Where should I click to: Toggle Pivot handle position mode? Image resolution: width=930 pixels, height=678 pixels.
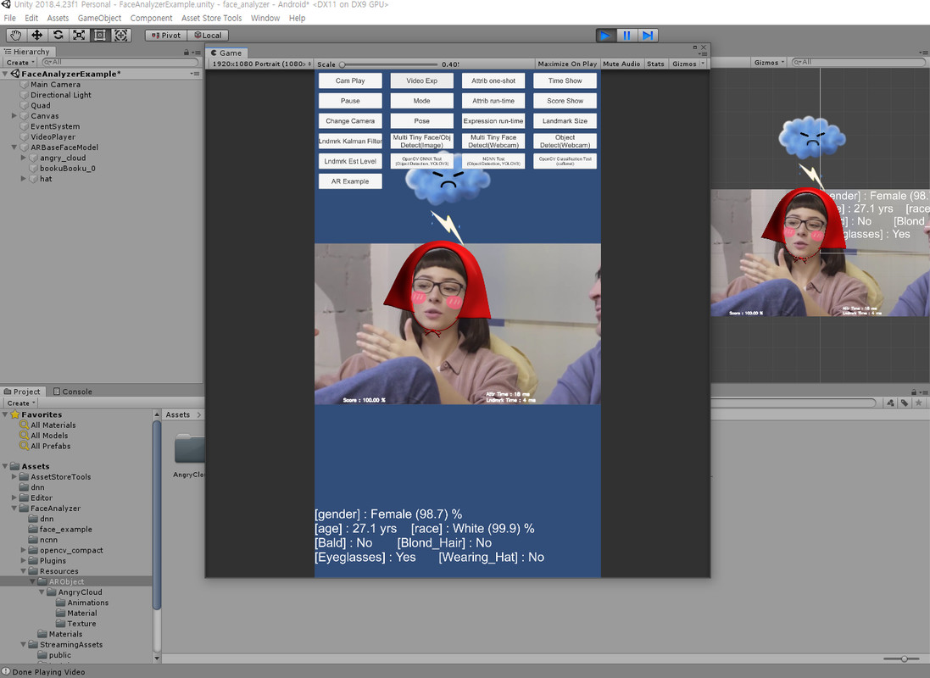click(165, 36)
